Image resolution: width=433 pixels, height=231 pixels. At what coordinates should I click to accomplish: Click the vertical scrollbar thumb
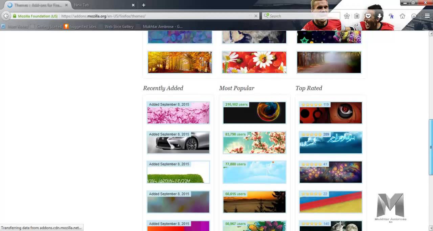[431, 147]
